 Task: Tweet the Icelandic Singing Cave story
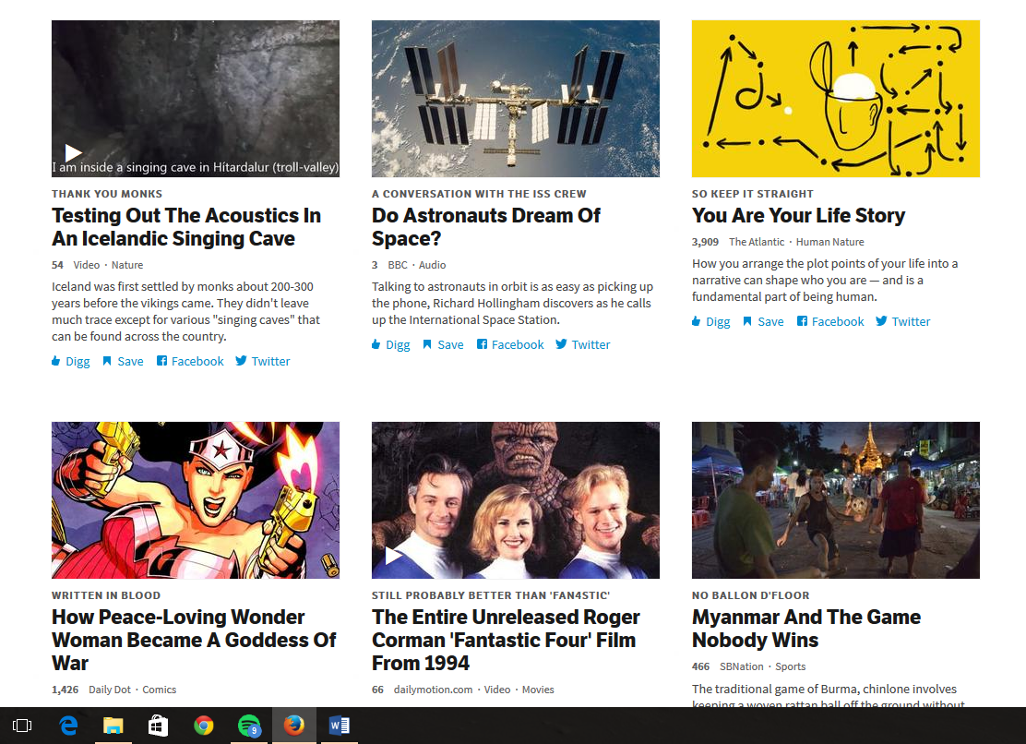(x=262, y=361)
